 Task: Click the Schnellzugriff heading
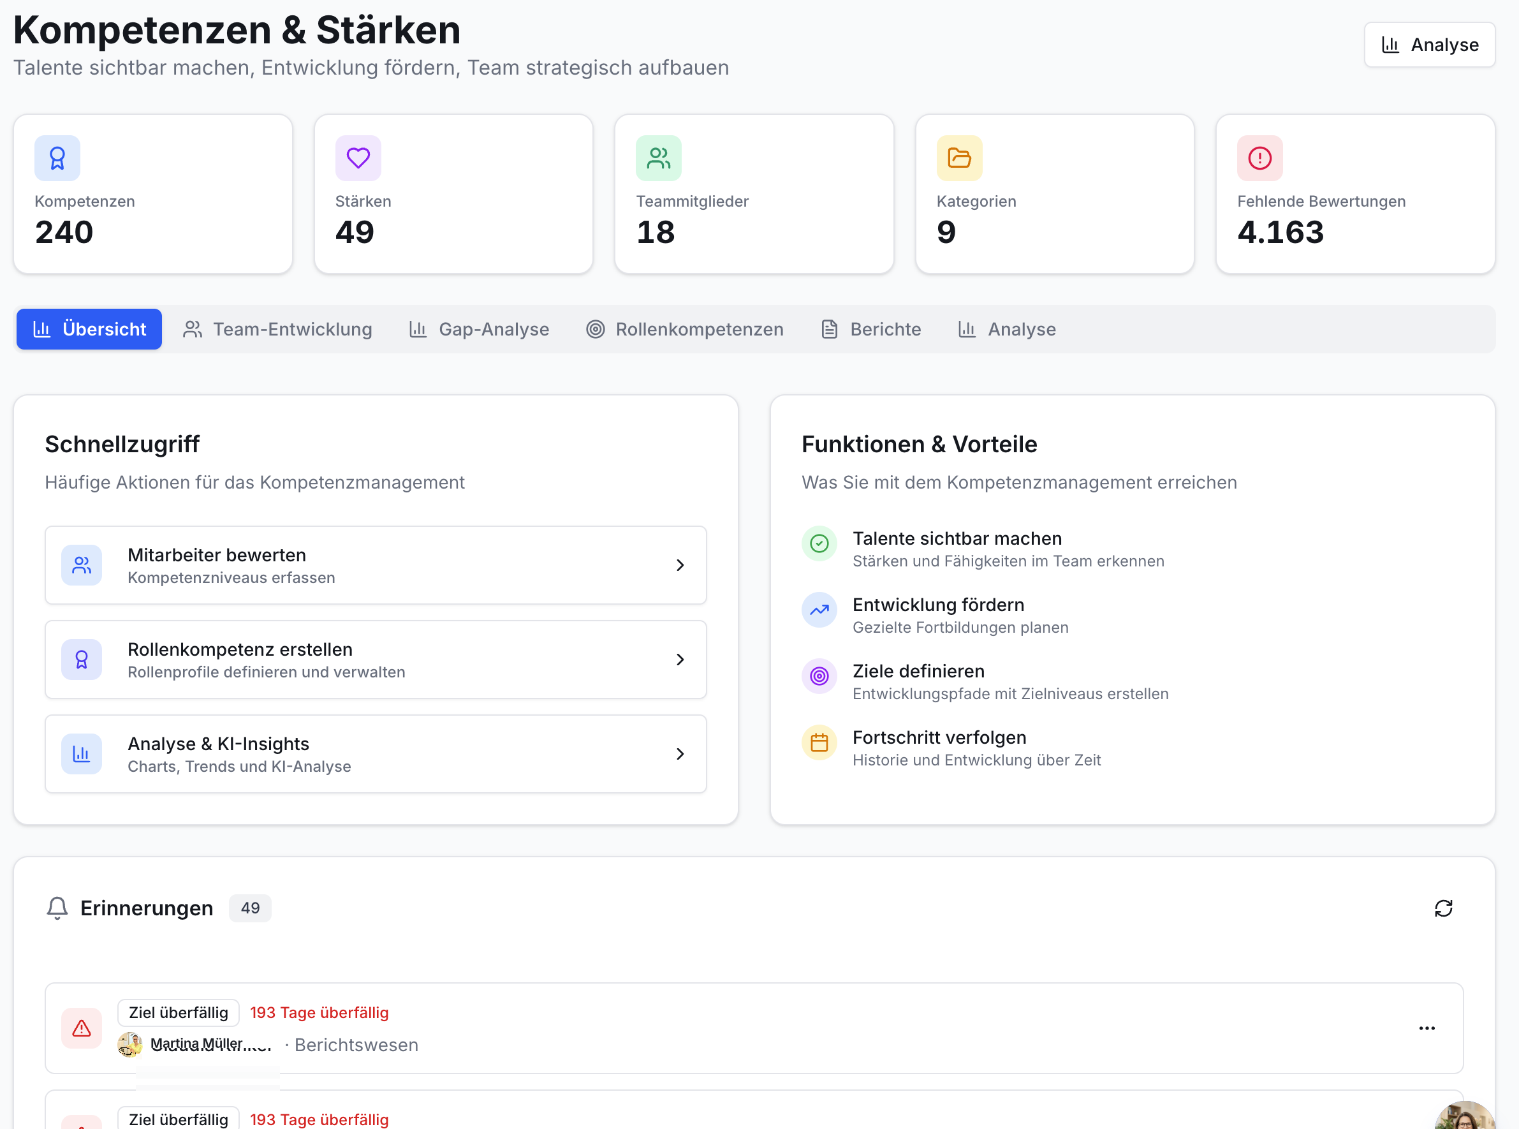122,445
